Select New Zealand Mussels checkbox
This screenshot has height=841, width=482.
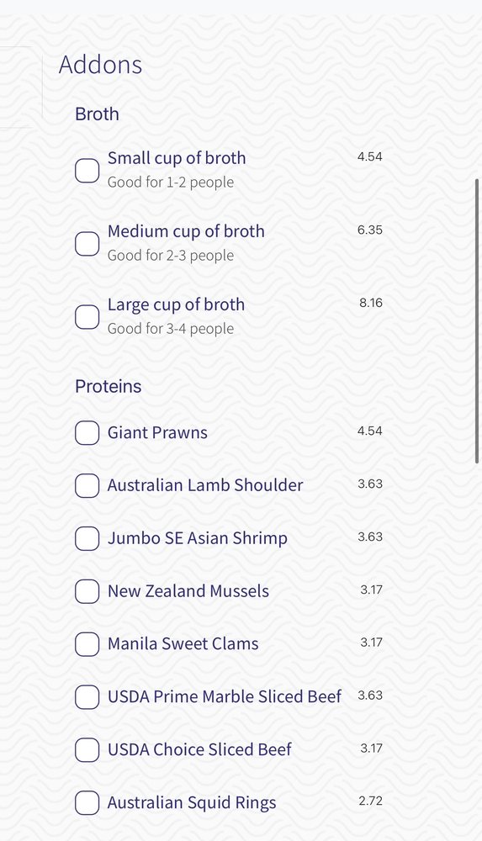pos(87,591)
